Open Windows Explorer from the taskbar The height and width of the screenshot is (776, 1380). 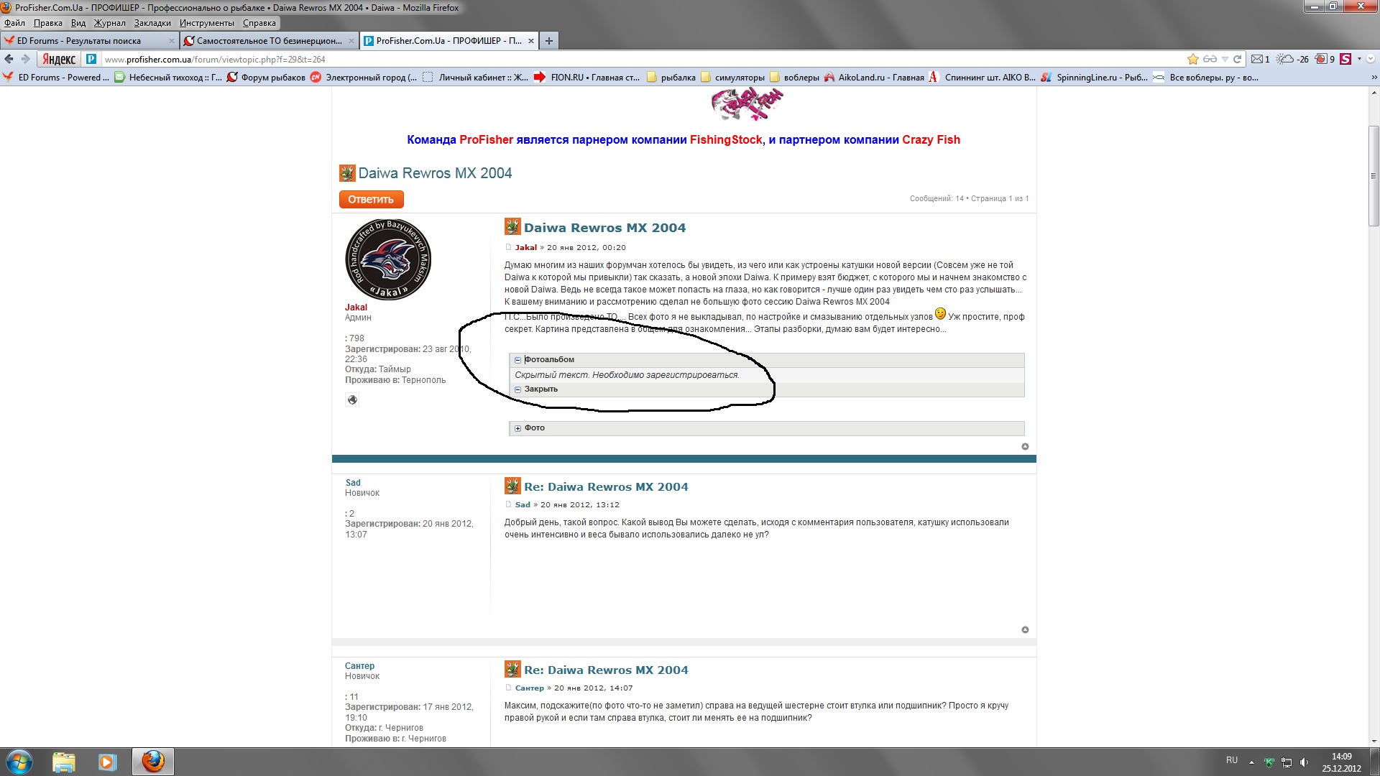coord(63,762)
